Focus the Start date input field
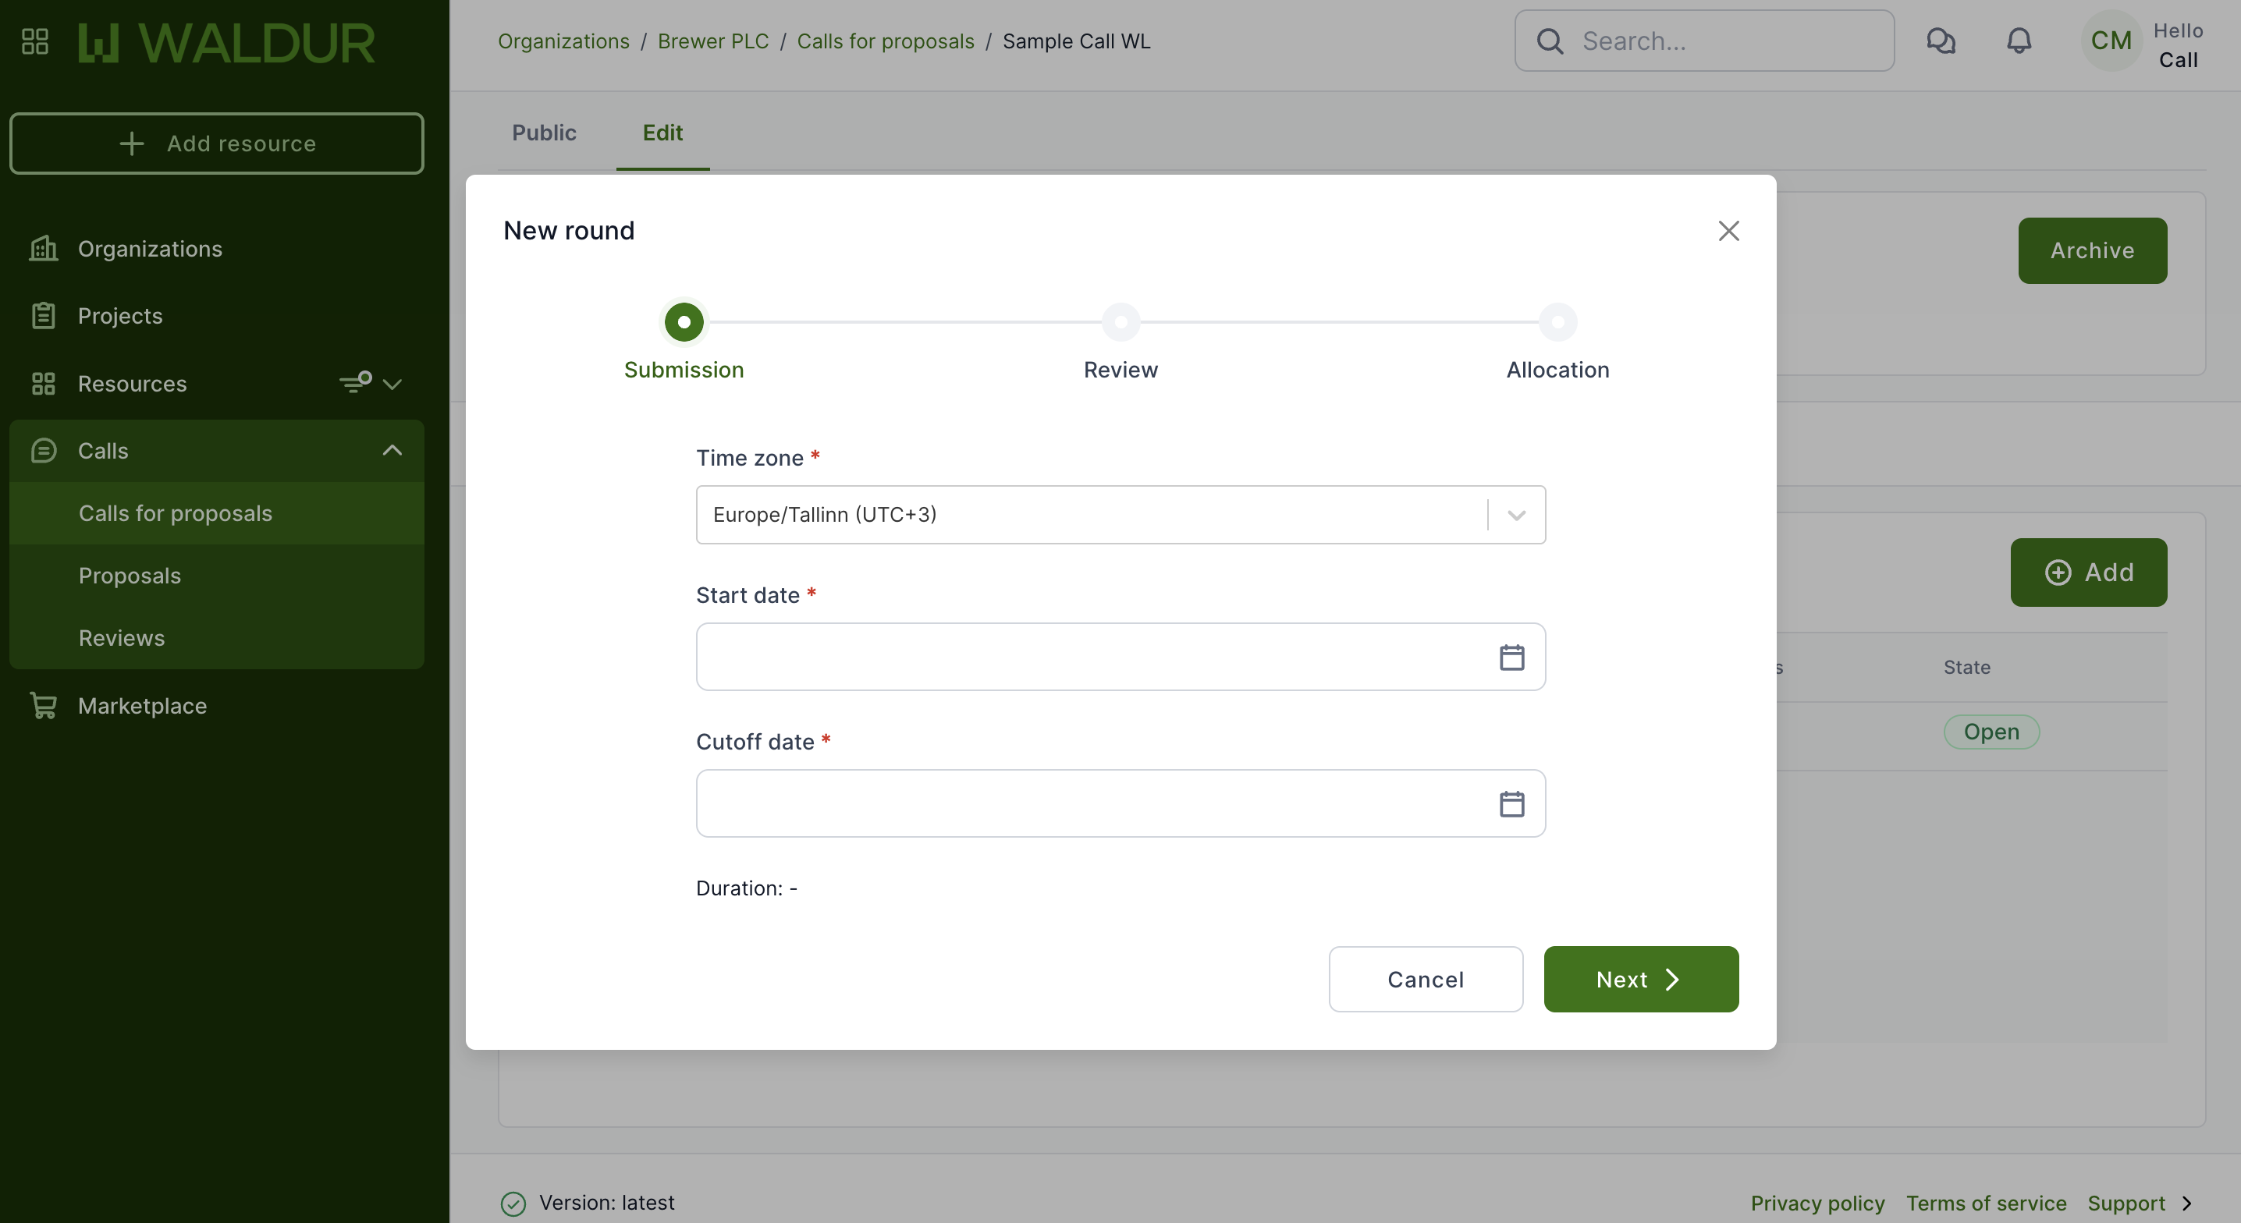2241x1223 pixels. (x=1088, y=658)
